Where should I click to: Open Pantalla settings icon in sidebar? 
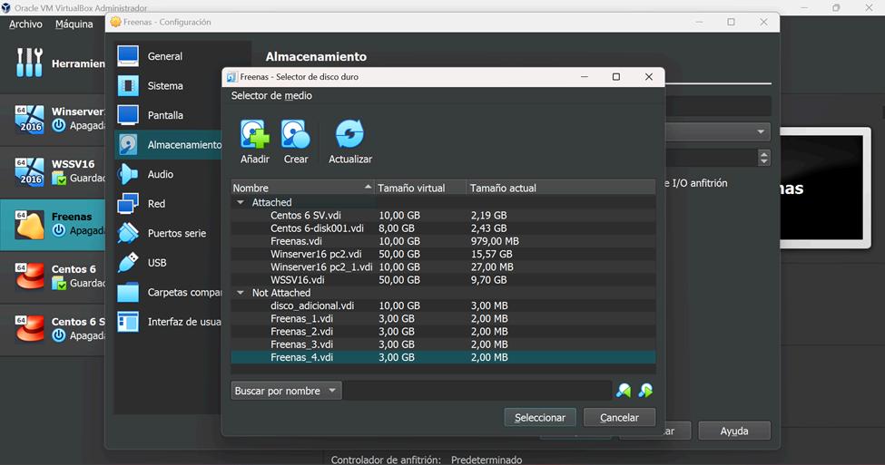(128, 115)
